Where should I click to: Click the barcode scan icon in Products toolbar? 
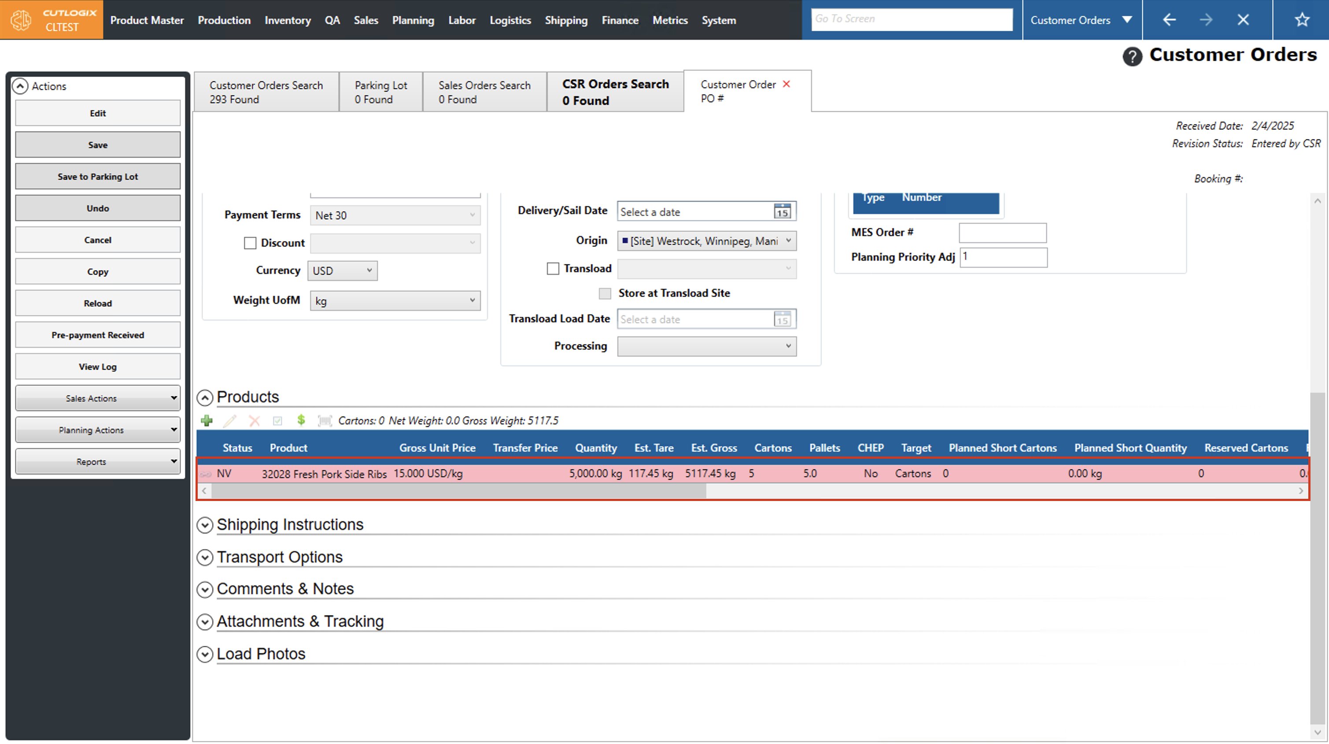click(x=325, y=421)
